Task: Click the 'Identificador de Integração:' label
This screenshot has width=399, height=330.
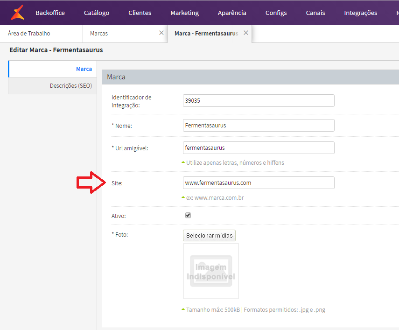Action: point(131,101)
